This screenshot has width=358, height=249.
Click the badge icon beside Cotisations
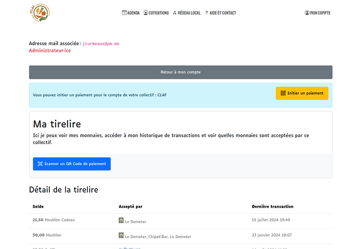pos(146,13)
